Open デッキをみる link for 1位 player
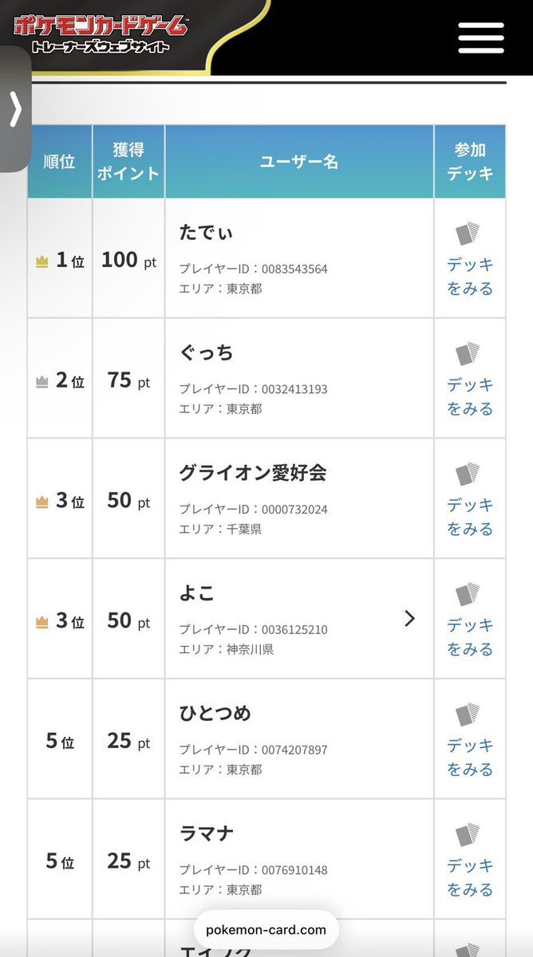 tap(470, 276)
